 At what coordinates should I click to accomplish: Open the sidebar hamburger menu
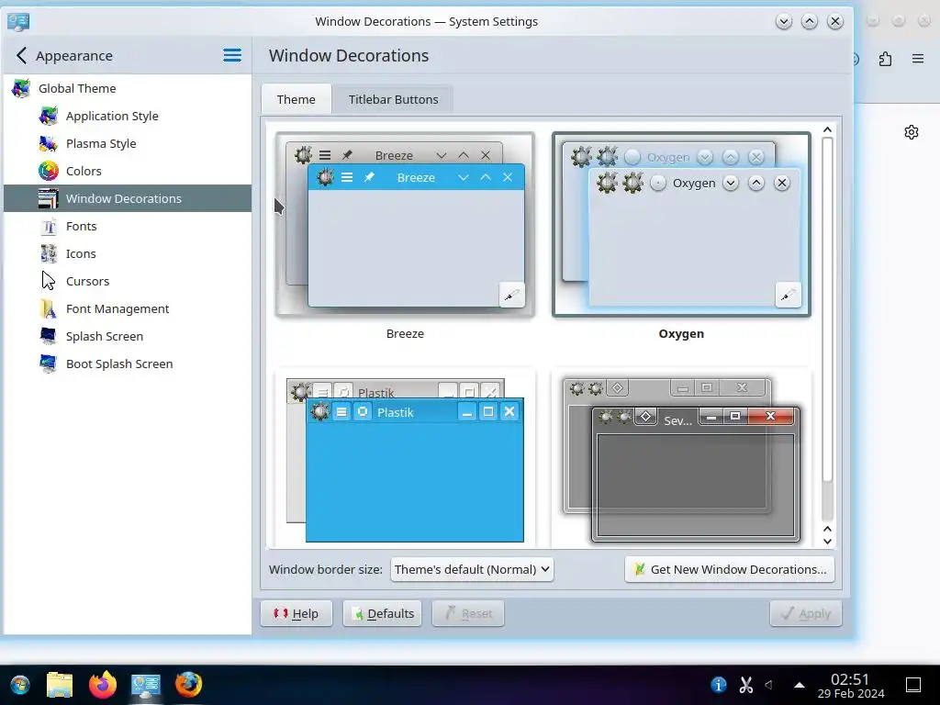coord(232,56)
